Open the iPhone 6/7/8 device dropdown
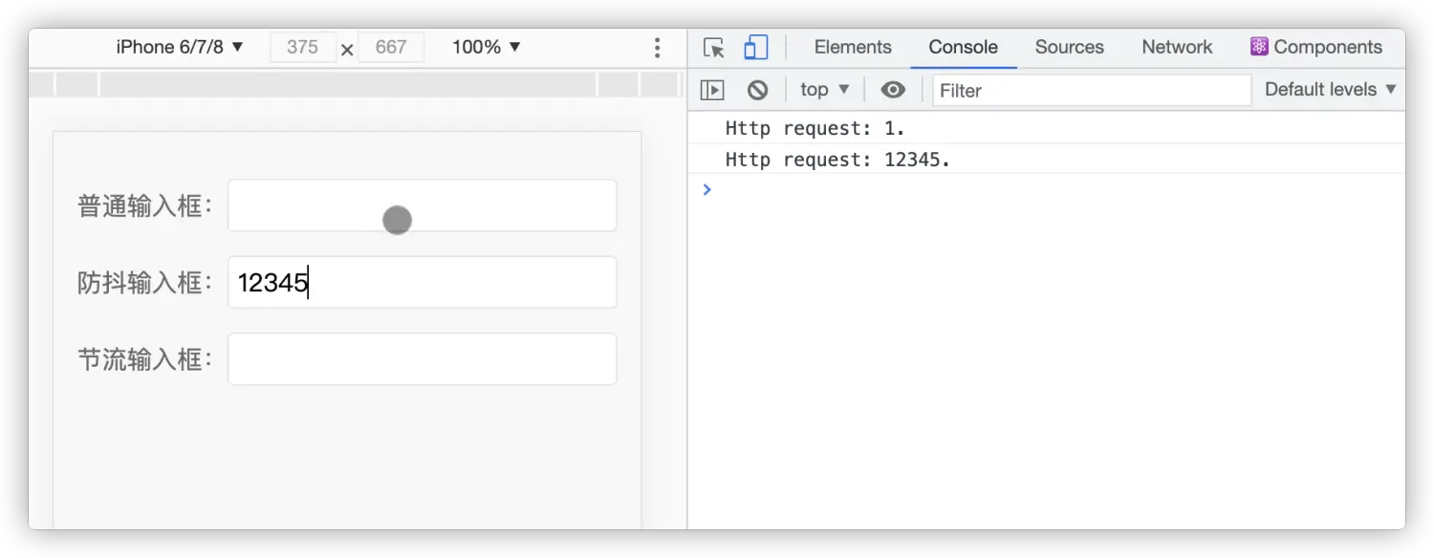This screenshot has width=1434, height=558. pos(180,47)
